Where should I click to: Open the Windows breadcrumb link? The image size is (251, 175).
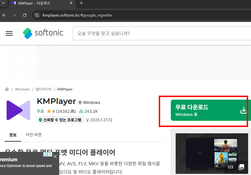[x=22, y=89]
